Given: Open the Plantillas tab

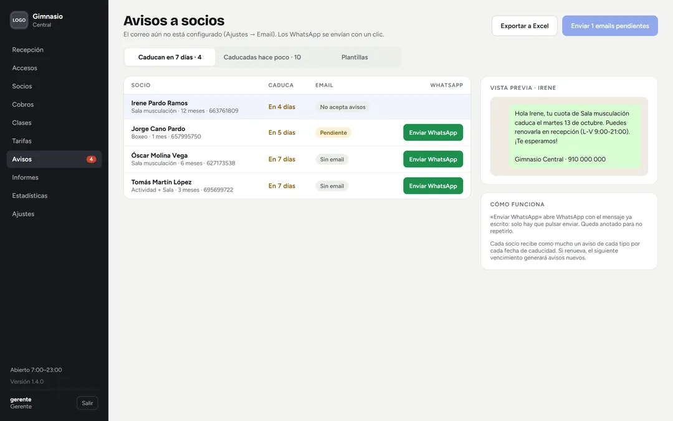Looking at the screenshot, I should tap(355, 57).
